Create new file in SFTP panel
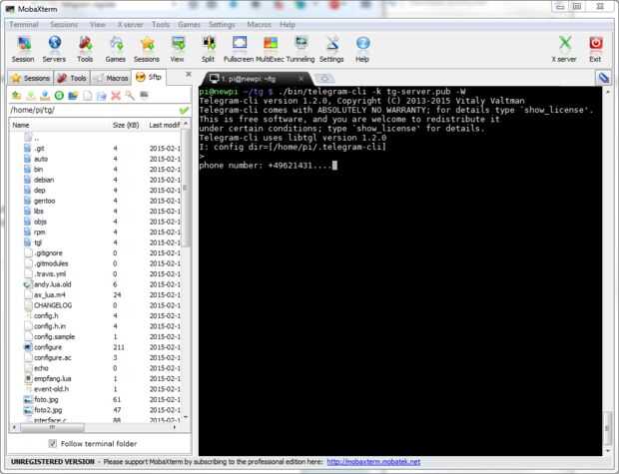619x474 pixels. point(88,95)
